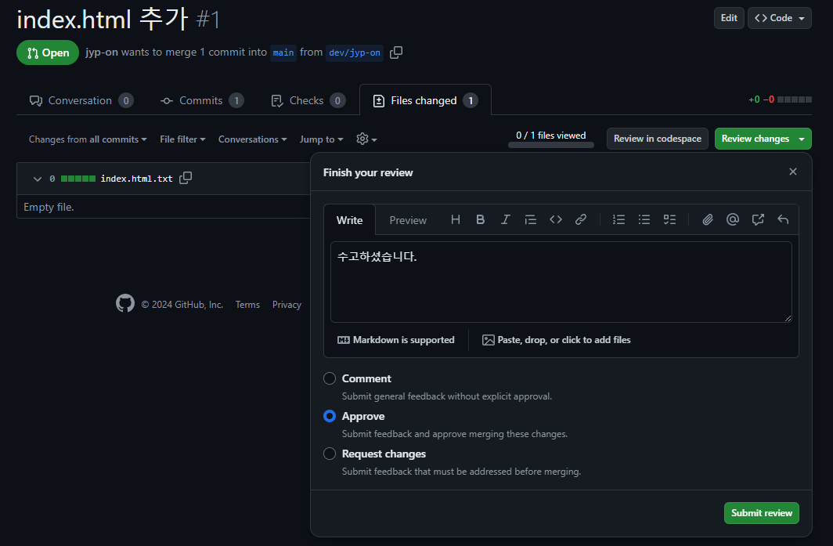Open the Code dropdown button
Image resolution: width=833 pixels, height=546 pixels.
779,18
